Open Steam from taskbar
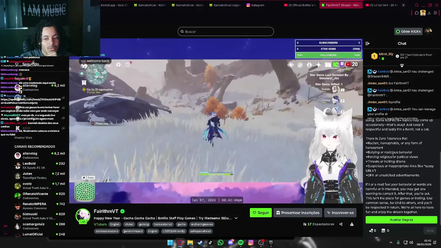Screen dimensions: 441x248 (x=200, y=242)
